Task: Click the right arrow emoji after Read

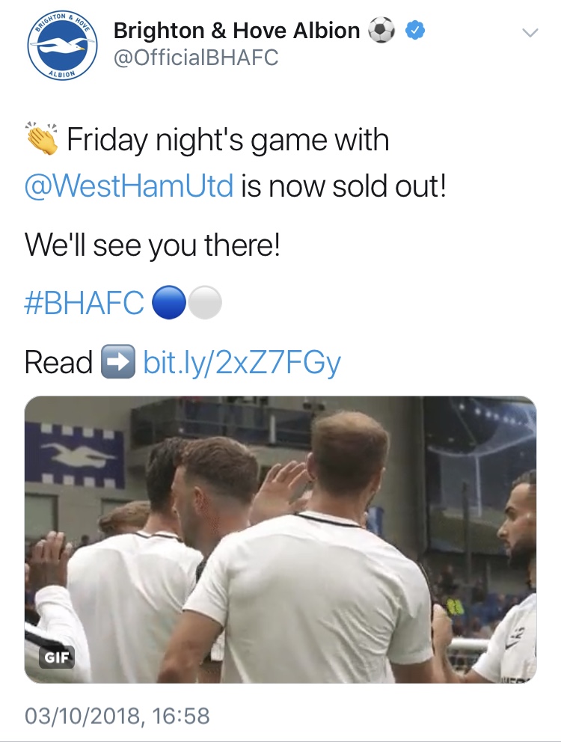Action: 117,362
